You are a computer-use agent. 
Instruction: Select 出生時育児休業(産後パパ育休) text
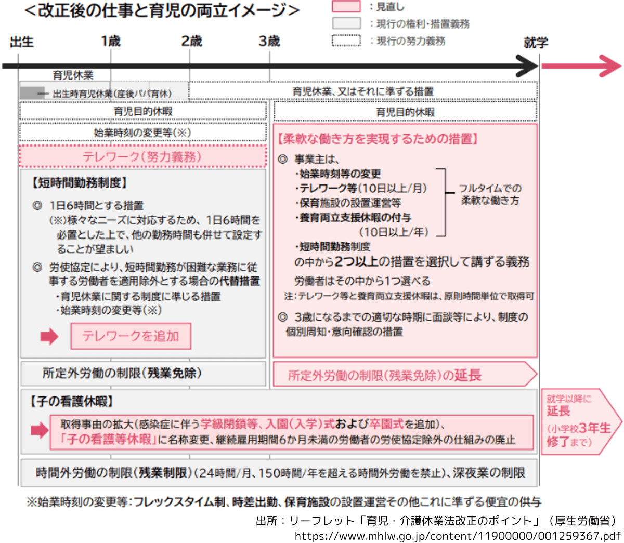(112, 94)
